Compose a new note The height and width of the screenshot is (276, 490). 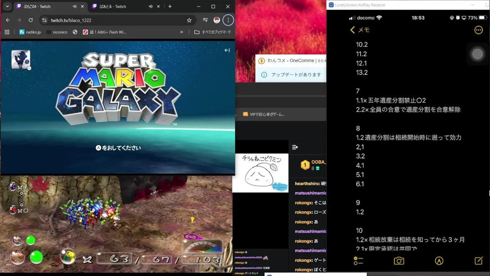coord(479,261)
